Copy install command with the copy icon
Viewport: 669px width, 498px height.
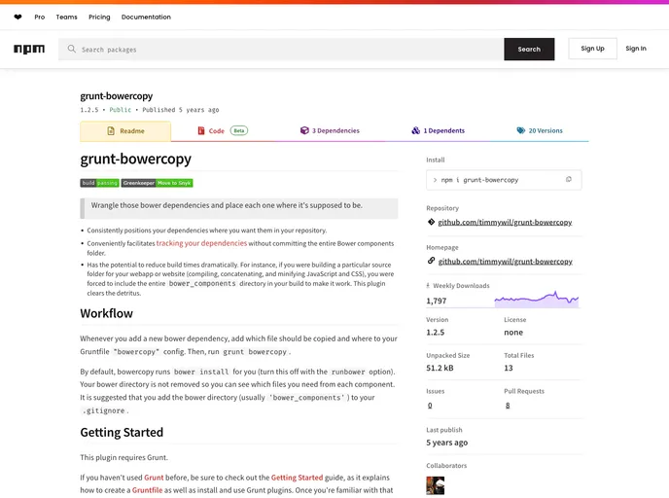point(569,180)
